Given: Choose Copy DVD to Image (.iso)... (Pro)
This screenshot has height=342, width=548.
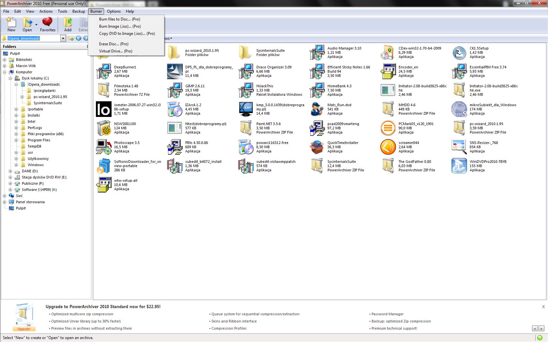Looking at the screenshot, I should [126, 34].
